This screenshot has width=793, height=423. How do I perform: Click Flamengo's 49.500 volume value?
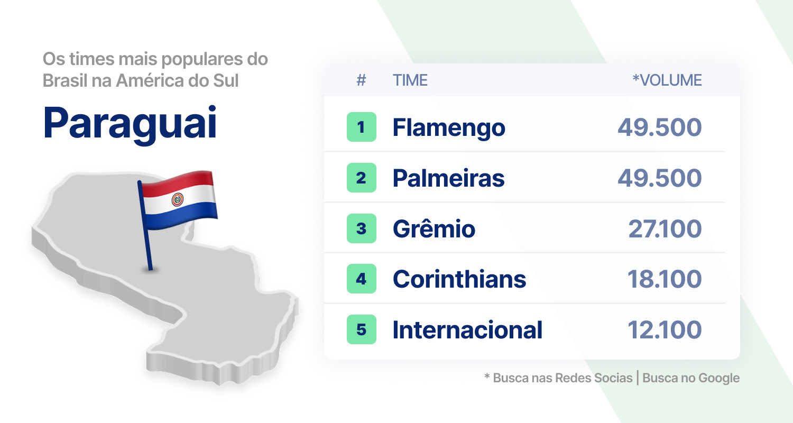[660, 127]
